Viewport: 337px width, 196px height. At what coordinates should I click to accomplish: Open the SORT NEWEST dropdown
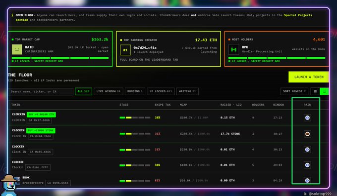tap(294, 91)
